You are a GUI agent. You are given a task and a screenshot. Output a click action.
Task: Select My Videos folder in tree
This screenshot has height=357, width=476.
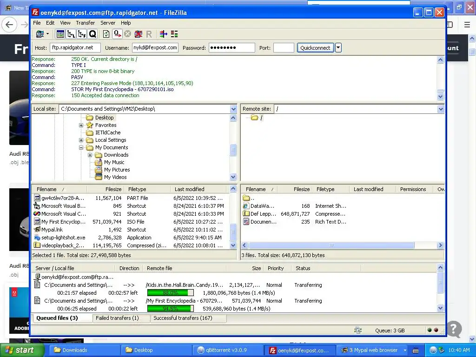tap(115, 177)
